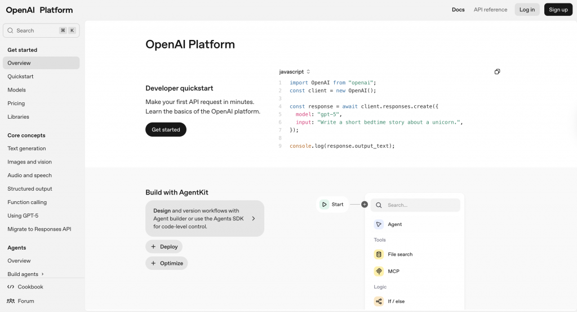Click the plus icon beside Optimize
Viewport: 577px width, 312px height.
153,263
